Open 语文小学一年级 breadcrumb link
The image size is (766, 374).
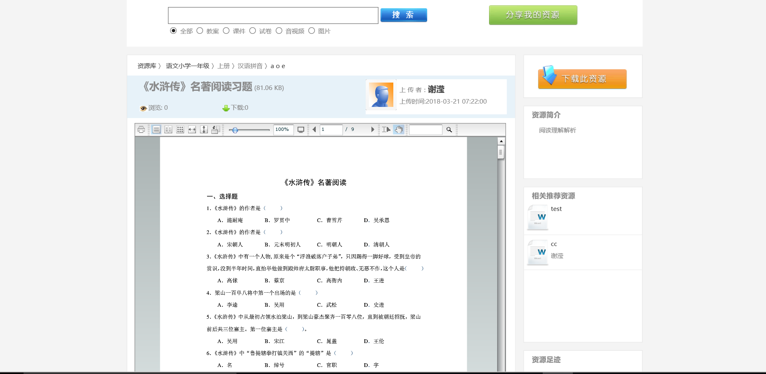187,66
